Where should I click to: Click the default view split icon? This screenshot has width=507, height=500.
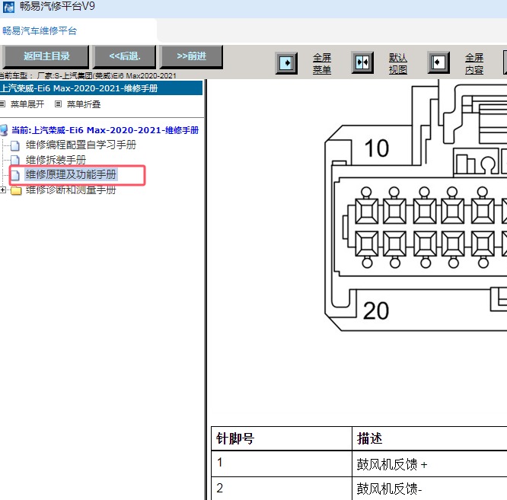(362, 62)
